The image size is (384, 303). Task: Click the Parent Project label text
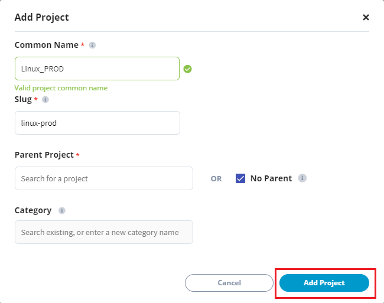(44, 155)
